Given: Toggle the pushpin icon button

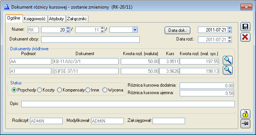Looking at the screenshot, I should coord(245,124).
